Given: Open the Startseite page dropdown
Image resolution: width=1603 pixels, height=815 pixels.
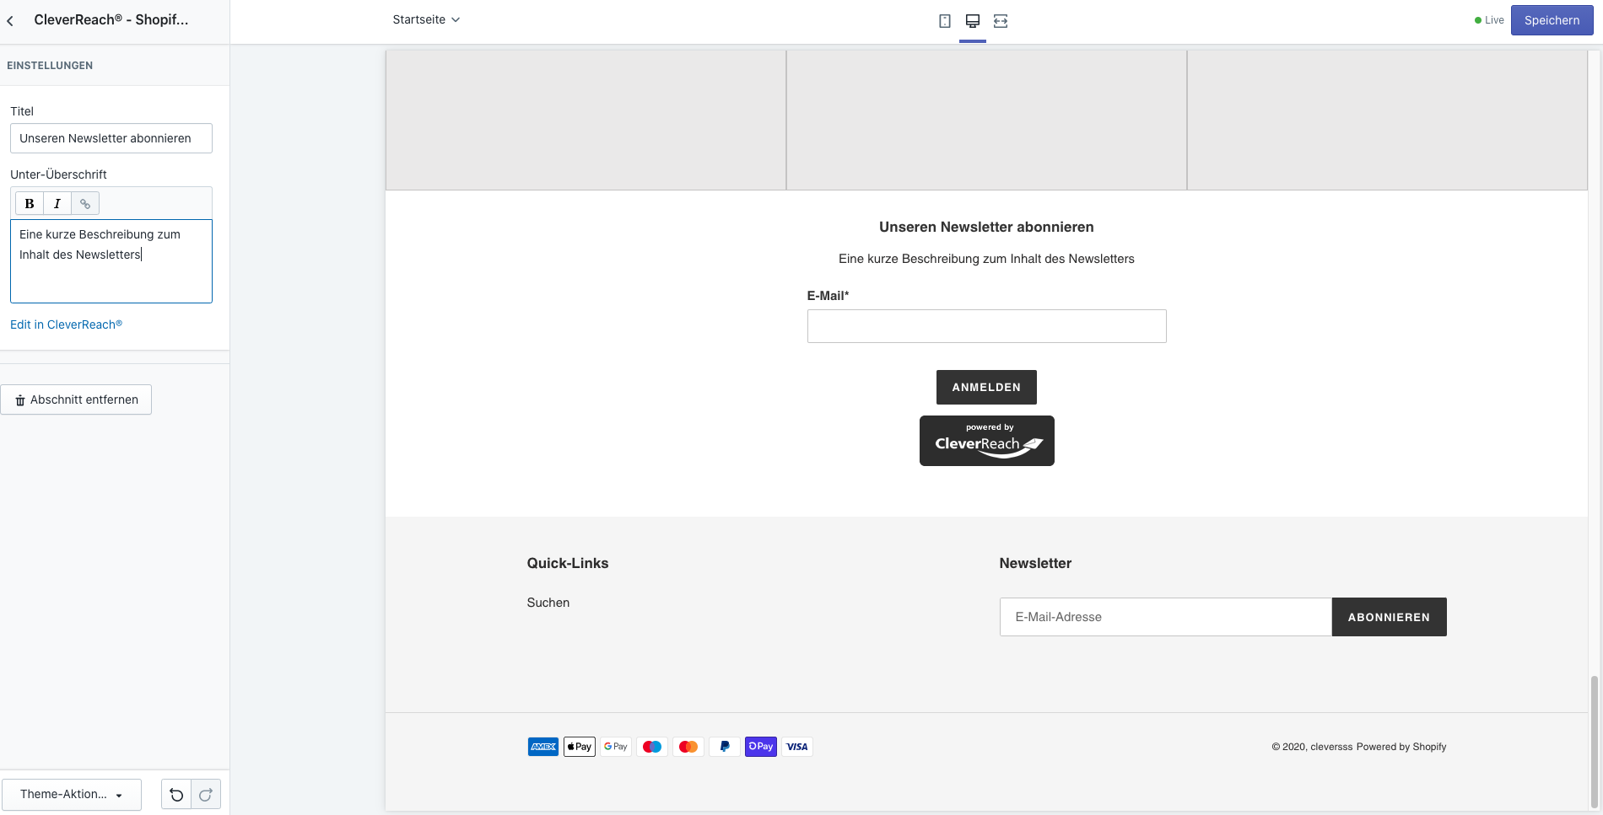Looking at the screenshot, I should coord(426,19).
